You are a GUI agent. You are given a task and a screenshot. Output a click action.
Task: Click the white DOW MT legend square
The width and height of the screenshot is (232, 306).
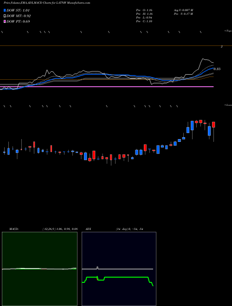click(5, 16)
